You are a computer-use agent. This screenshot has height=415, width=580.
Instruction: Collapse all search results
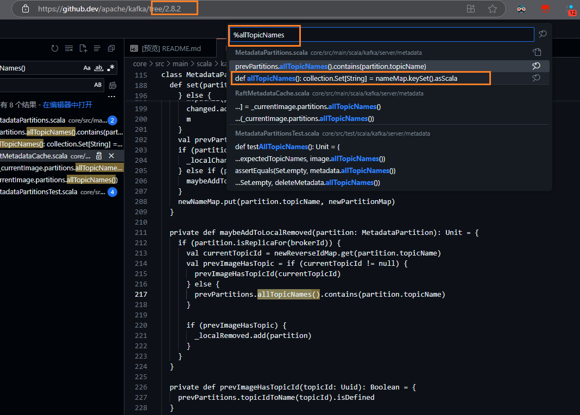point(111,48)
